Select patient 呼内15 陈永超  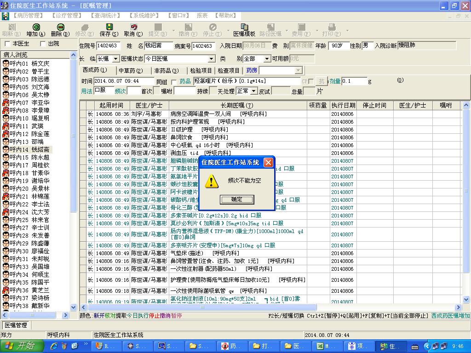[x=29, y=157]
